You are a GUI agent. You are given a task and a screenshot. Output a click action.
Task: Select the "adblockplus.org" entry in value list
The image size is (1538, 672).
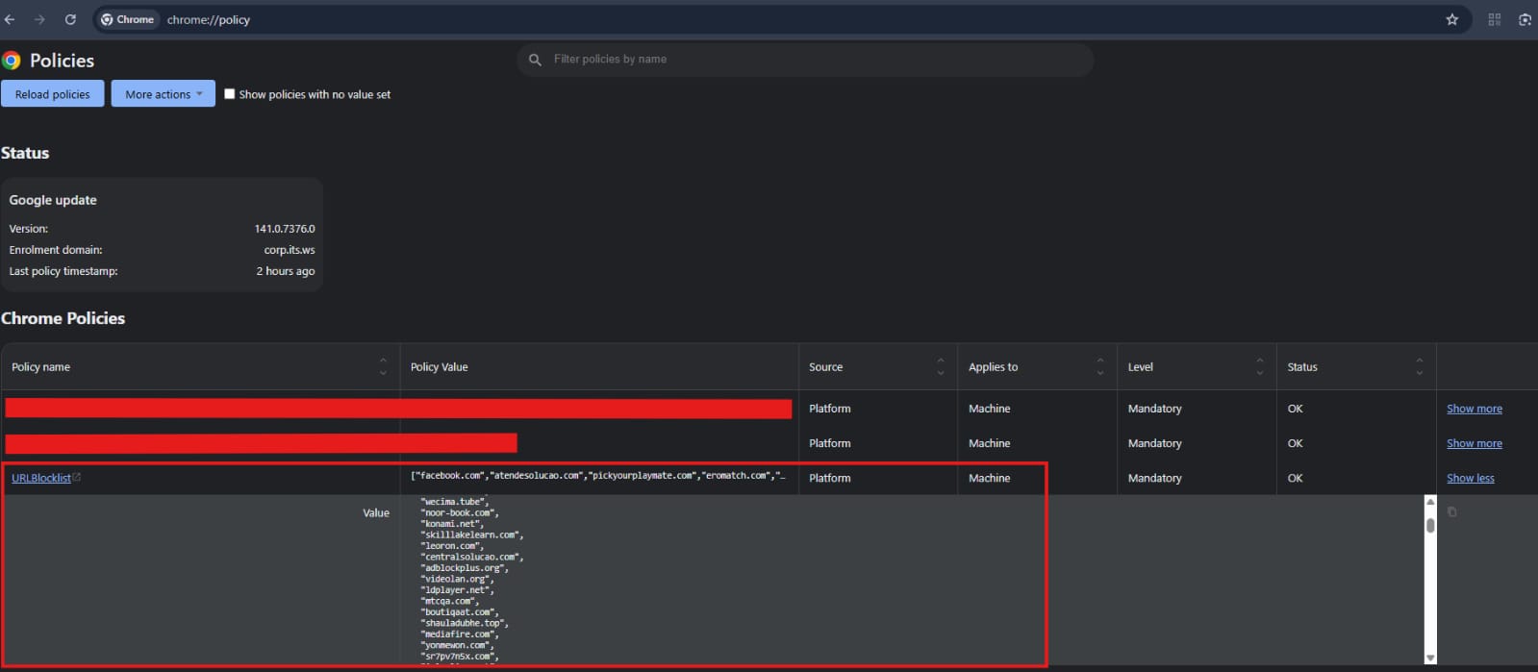click(x=465, y=568)
